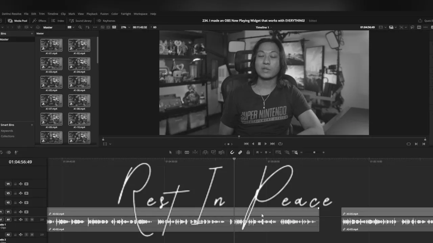Open the Fusion menu
This screenshot has height=243, width=433.
point(105,14)
